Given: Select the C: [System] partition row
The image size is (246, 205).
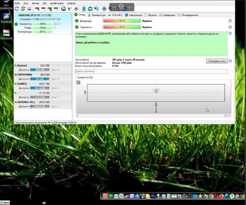Looking at the screenshot, I should [x=43, y=67].
